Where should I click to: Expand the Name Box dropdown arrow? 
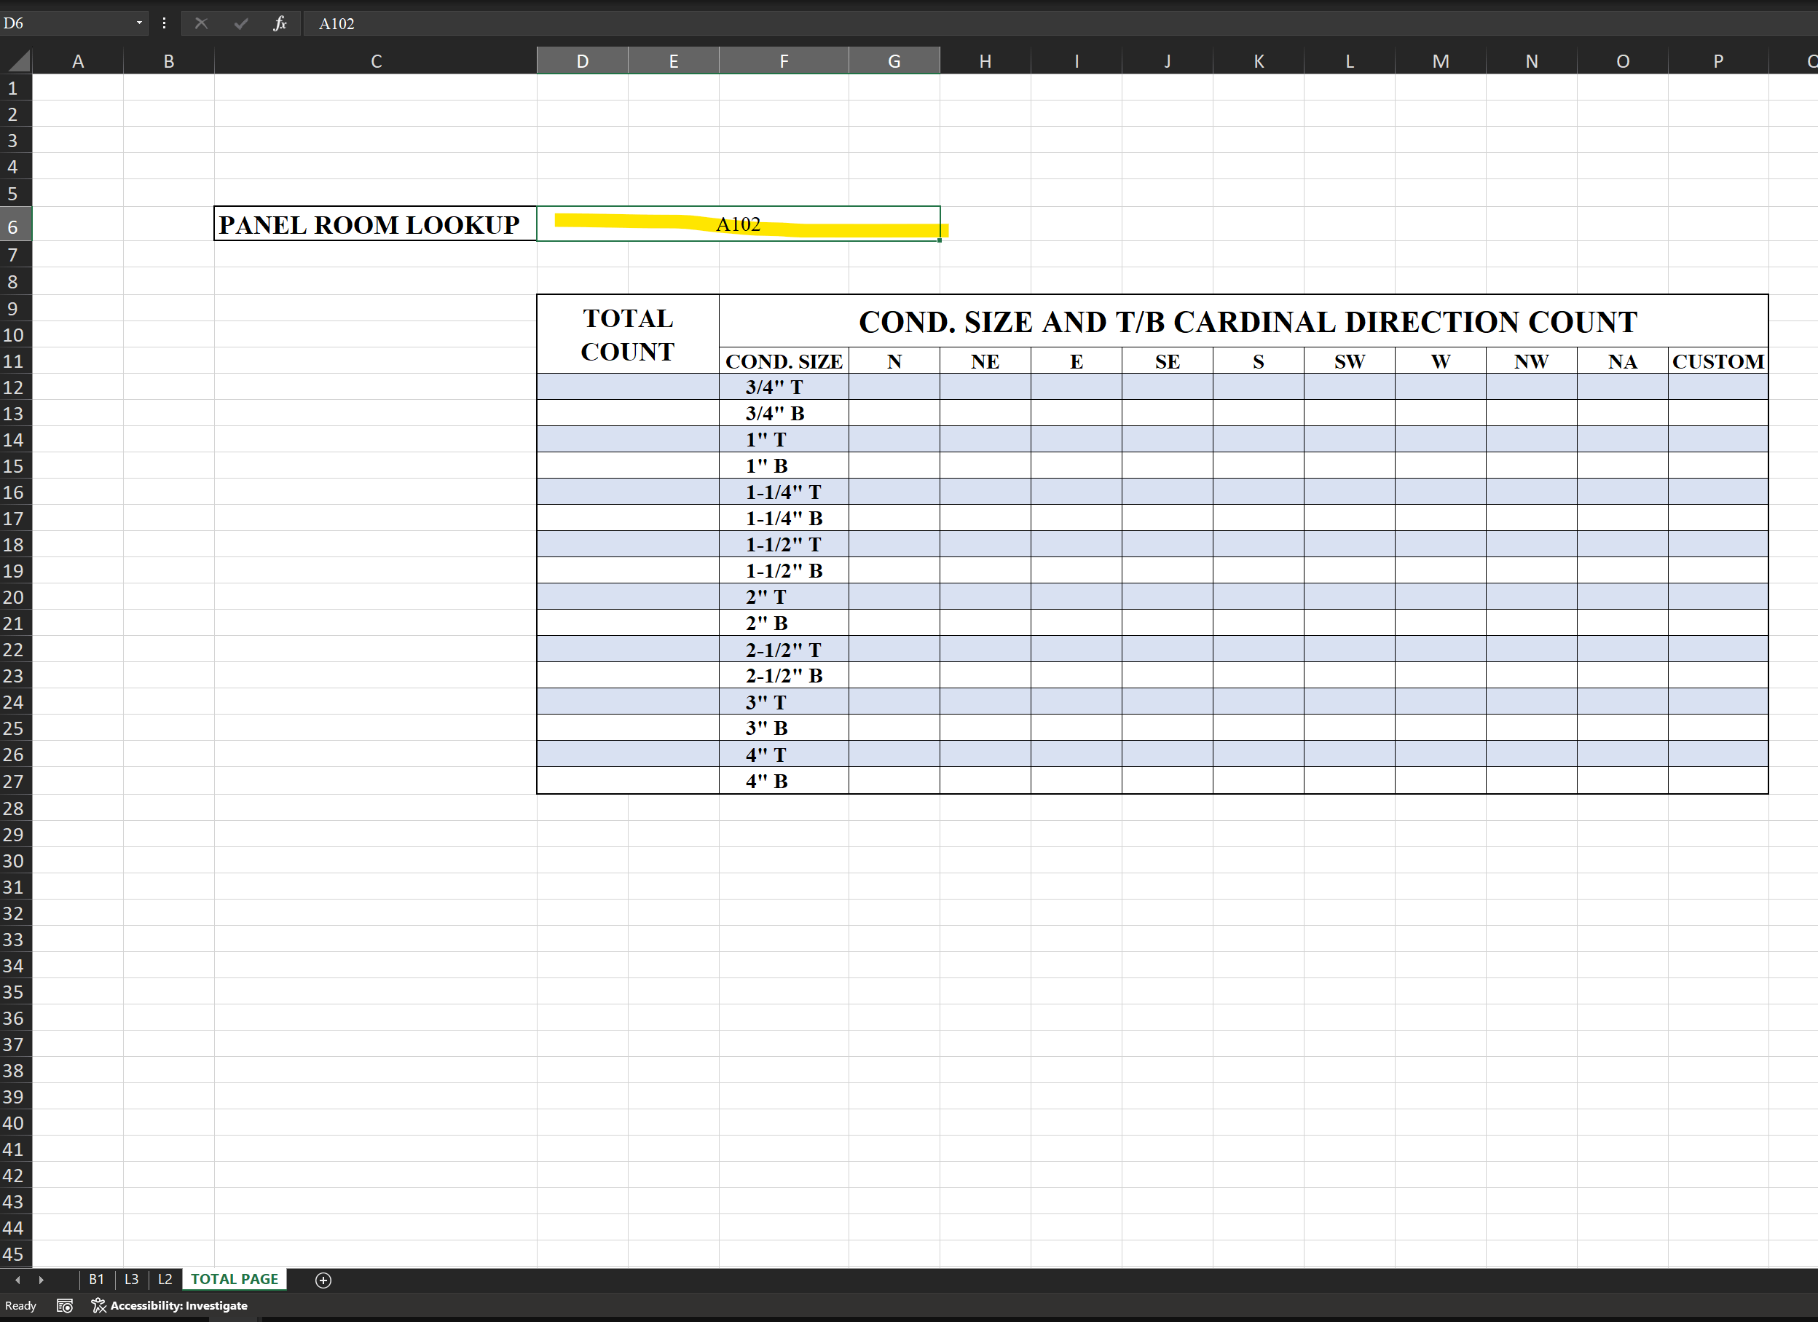pyautogui.click(x=139, y=23)
